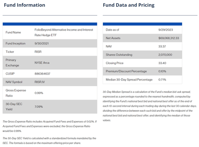
Task: Click the 7.09% 30-Day SEC Yield value
Action: click(39, 106)
